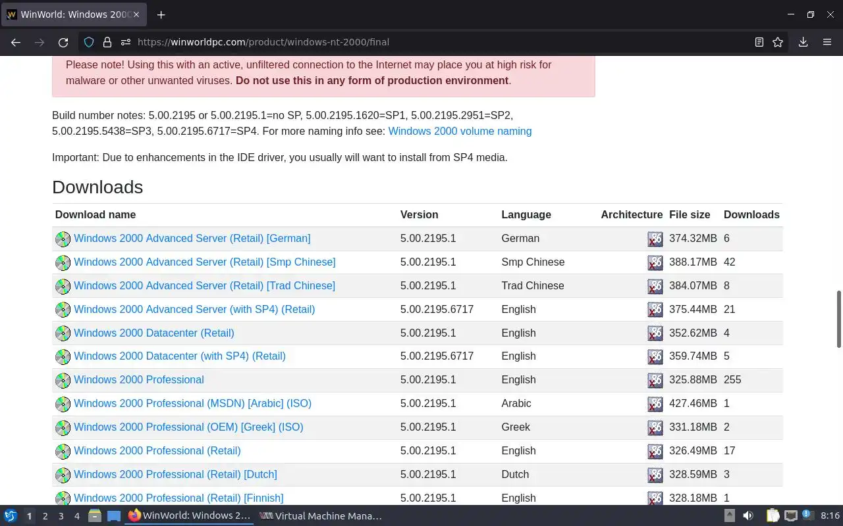Open Professional (Retail) [Dutch] download

click(175, 474)
